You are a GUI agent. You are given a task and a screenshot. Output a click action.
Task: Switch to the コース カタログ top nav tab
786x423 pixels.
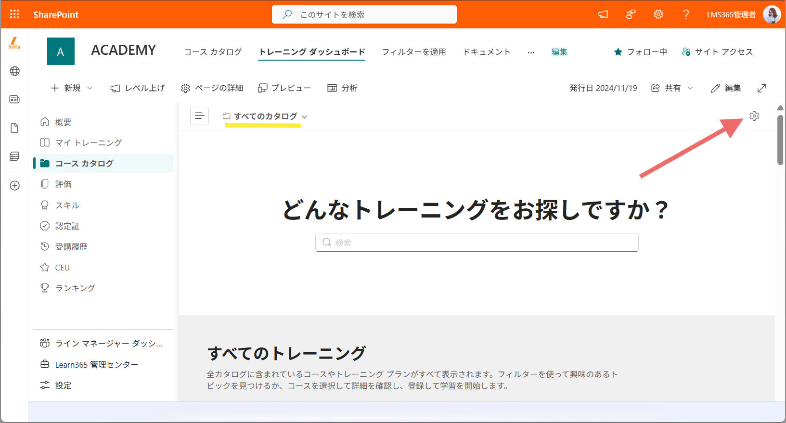[x=213, y=52]
